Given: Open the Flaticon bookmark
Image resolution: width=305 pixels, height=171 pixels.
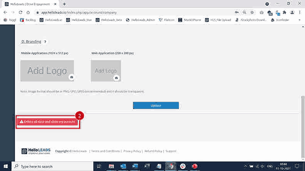Looking at the screenshot, I should coord(167,20).
